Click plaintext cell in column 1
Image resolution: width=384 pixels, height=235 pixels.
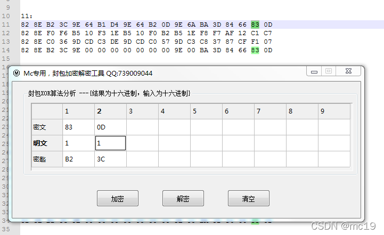(x=78, y=143)
